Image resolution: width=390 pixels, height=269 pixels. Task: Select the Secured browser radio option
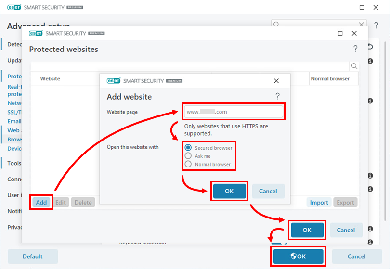[x=188, y=148]
